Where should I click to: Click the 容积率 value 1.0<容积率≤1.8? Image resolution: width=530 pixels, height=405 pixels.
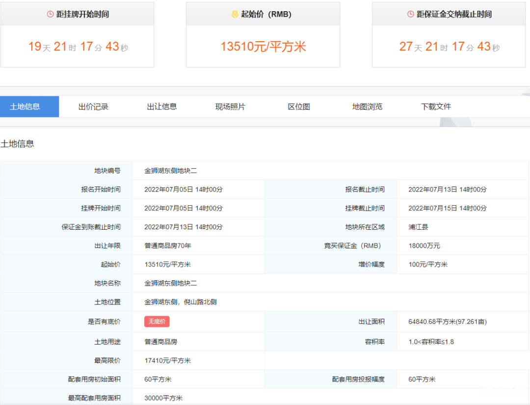coord(431,342)
